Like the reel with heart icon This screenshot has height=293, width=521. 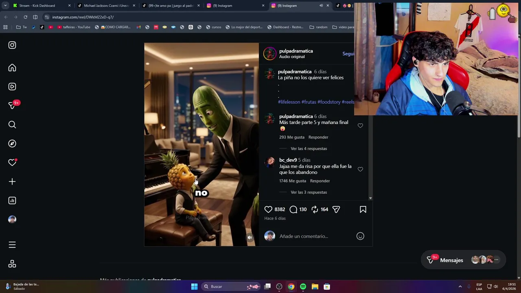(268, 209)
